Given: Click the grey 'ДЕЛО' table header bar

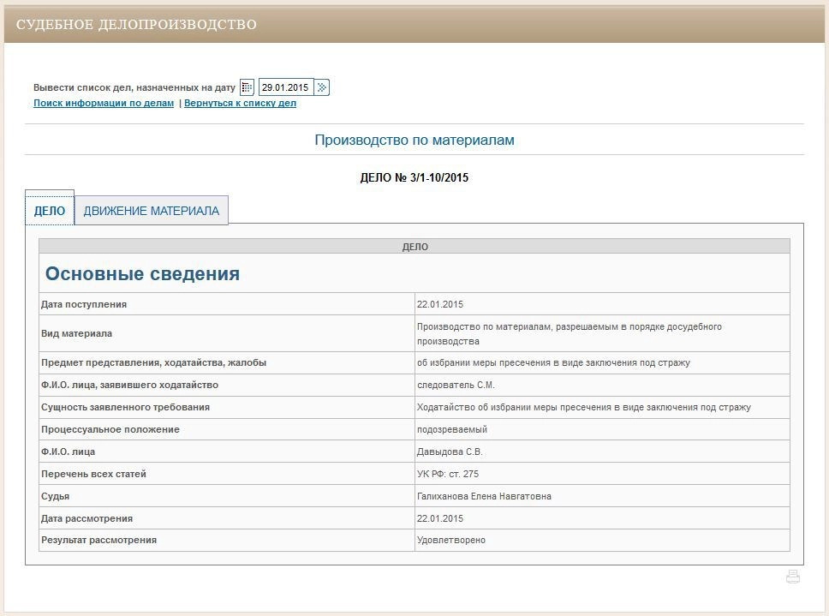Looking at the screenshot, I should (414, 247).
